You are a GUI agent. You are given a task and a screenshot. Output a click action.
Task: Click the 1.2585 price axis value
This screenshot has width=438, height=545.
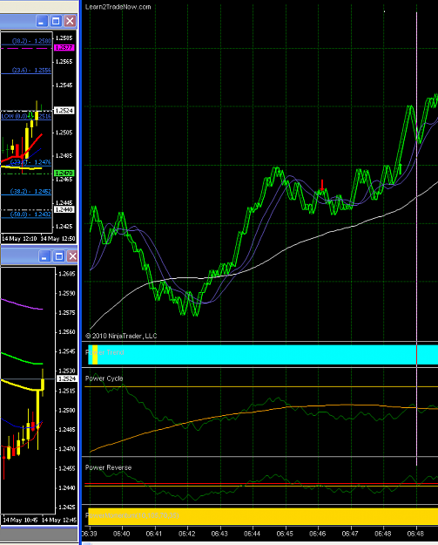64,37
